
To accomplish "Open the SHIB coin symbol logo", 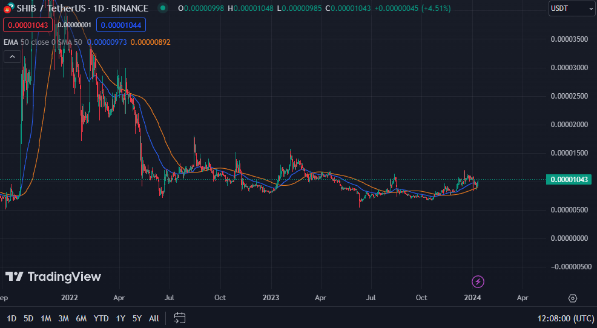I will (x=8, y=8).
